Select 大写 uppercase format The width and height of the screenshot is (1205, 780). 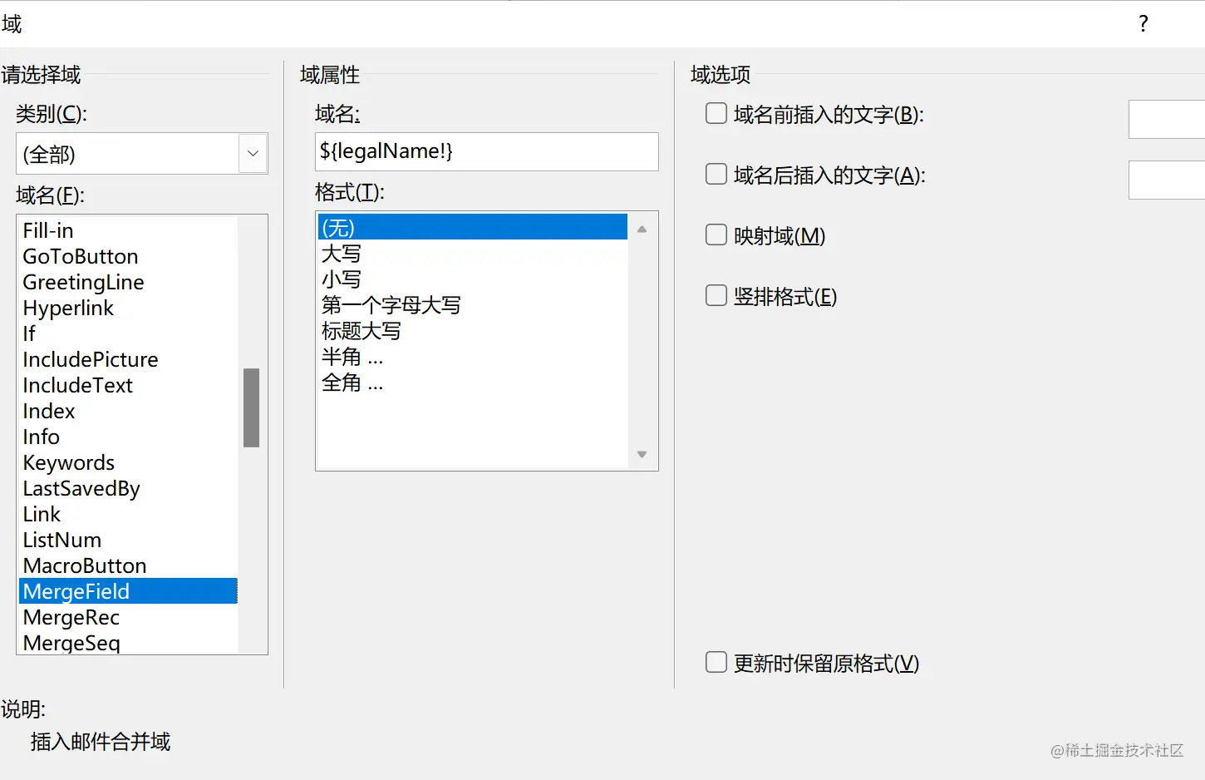pos(342,254)
